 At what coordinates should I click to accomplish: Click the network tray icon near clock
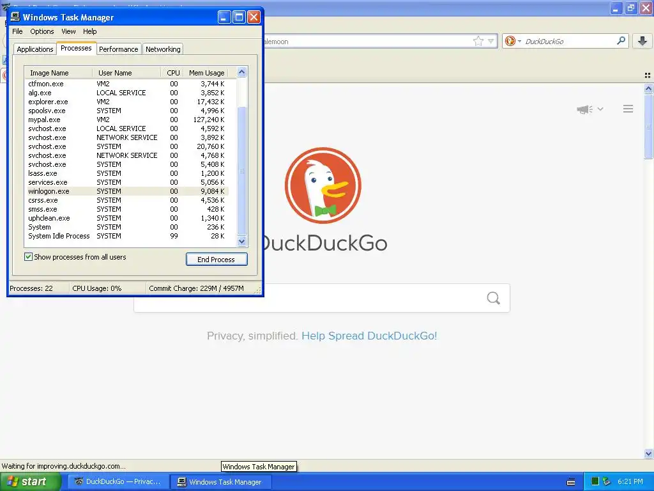[607, 481]
